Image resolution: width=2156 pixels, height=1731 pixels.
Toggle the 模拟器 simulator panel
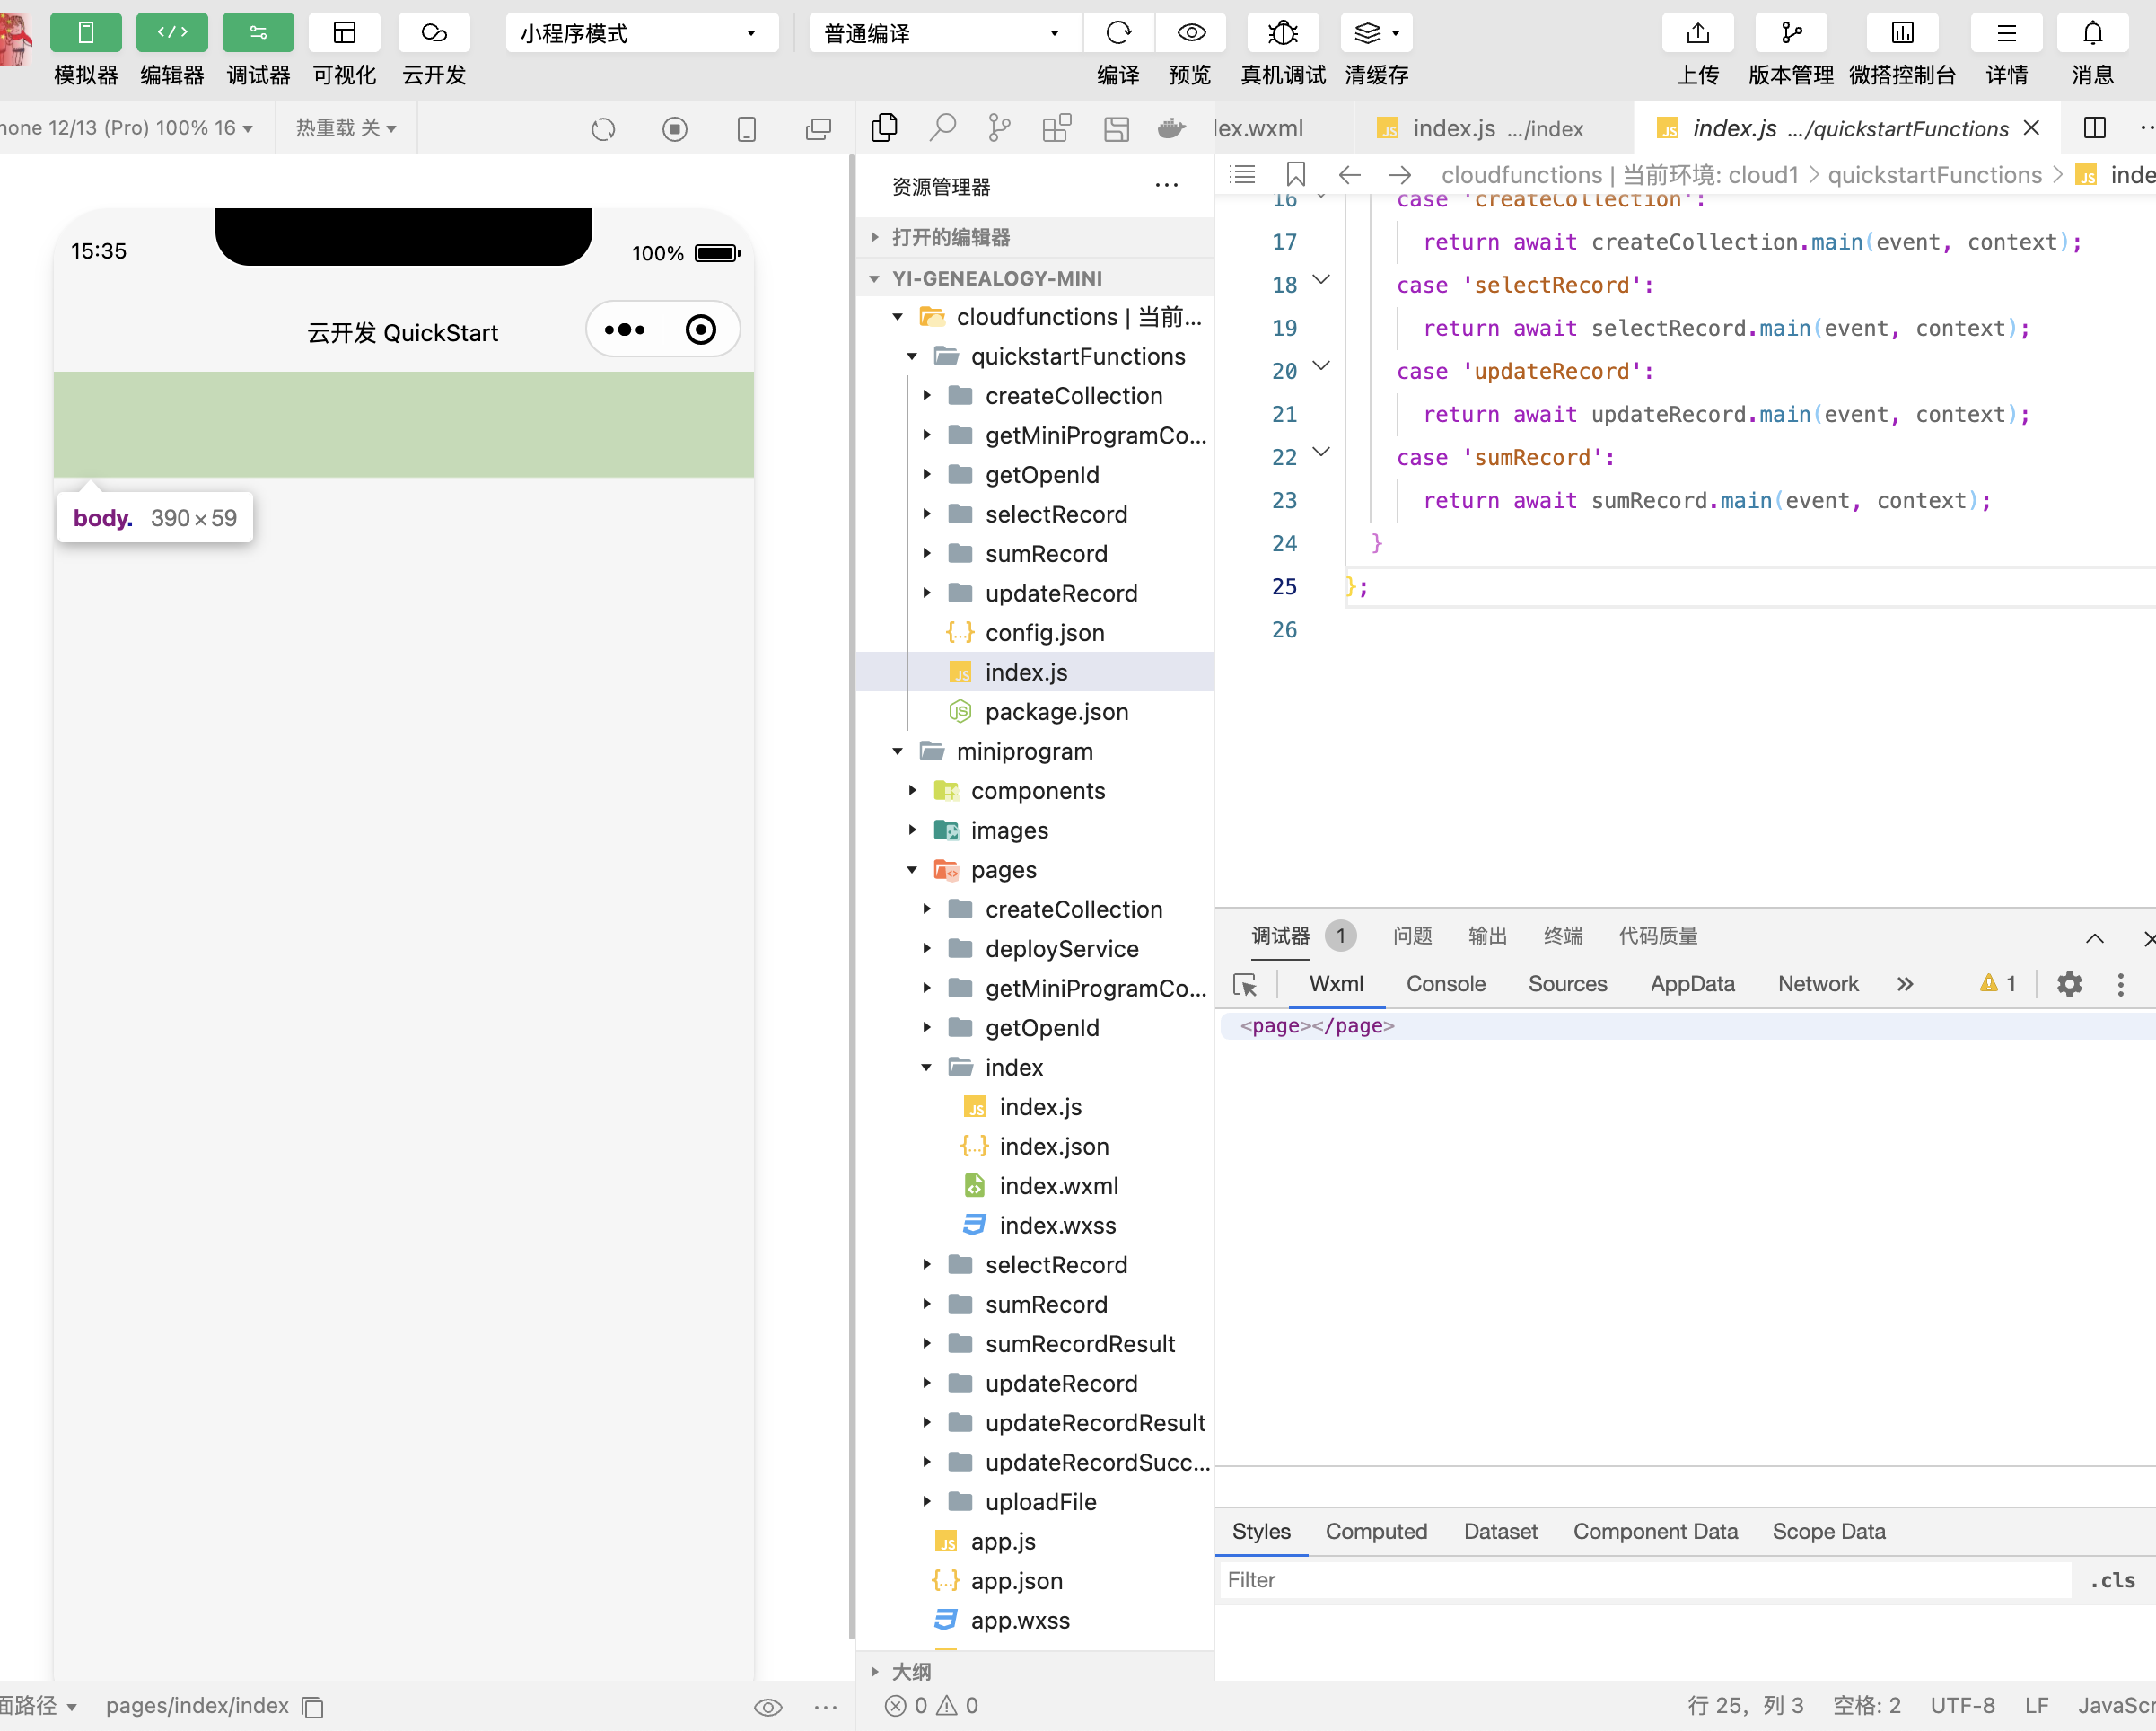coord(86,33)
